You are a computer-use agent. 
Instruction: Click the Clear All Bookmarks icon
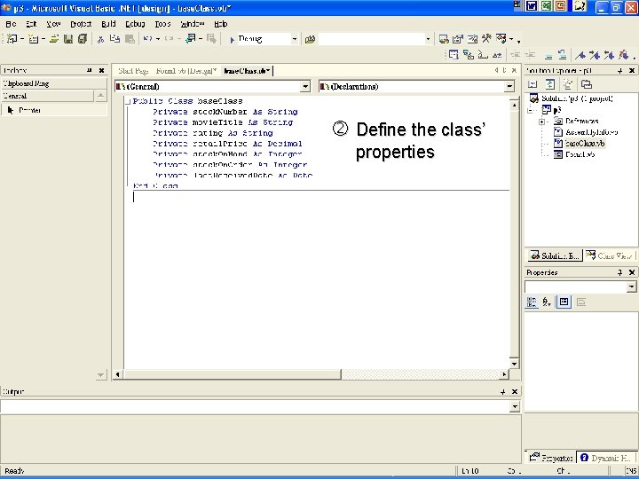click(623, 55)
